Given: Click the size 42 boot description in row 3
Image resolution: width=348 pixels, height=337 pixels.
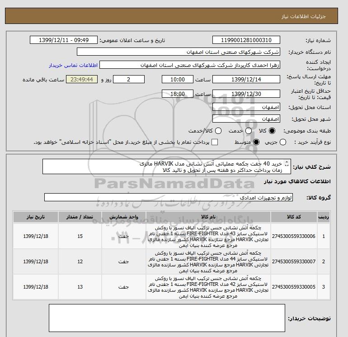Looking at the screenshot, I should pos(208,287).
